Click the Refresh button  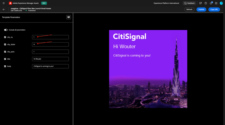click(189, 10)
